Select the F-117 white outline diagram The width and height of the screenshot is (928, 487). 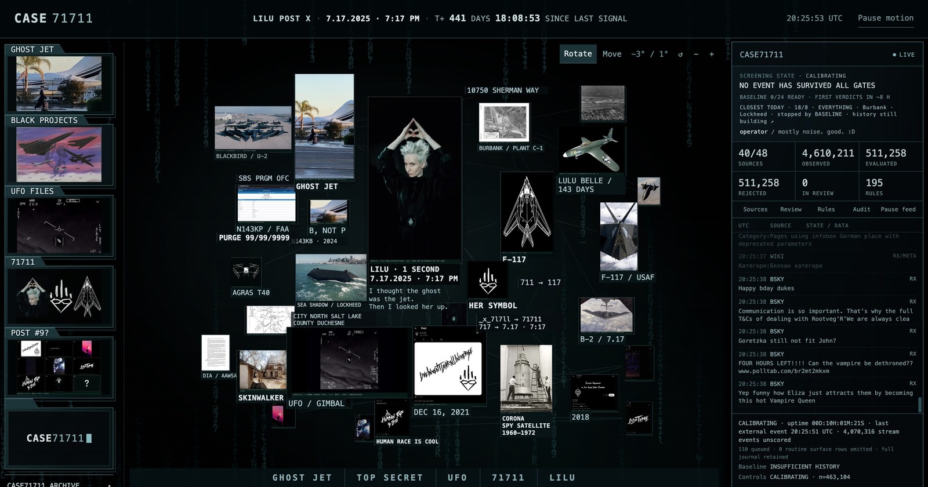pyautogui.click(x=527, y=213)
